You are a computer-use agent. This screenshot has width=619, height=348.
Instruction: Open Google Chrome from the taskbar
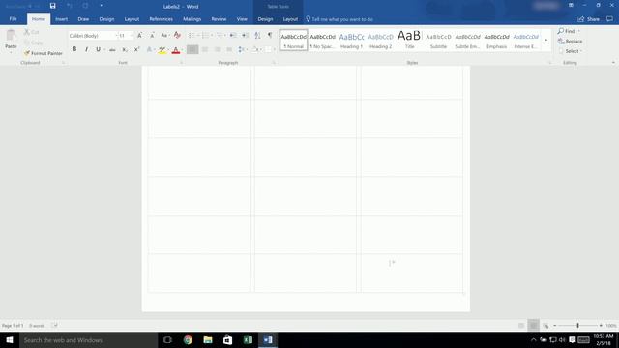point(188,339)
